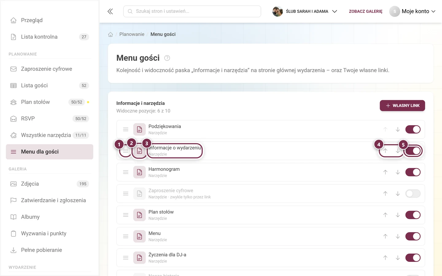Grab the drag handle for Podziękowania
Screen dimensions: 442x276
tap(126, 129)
